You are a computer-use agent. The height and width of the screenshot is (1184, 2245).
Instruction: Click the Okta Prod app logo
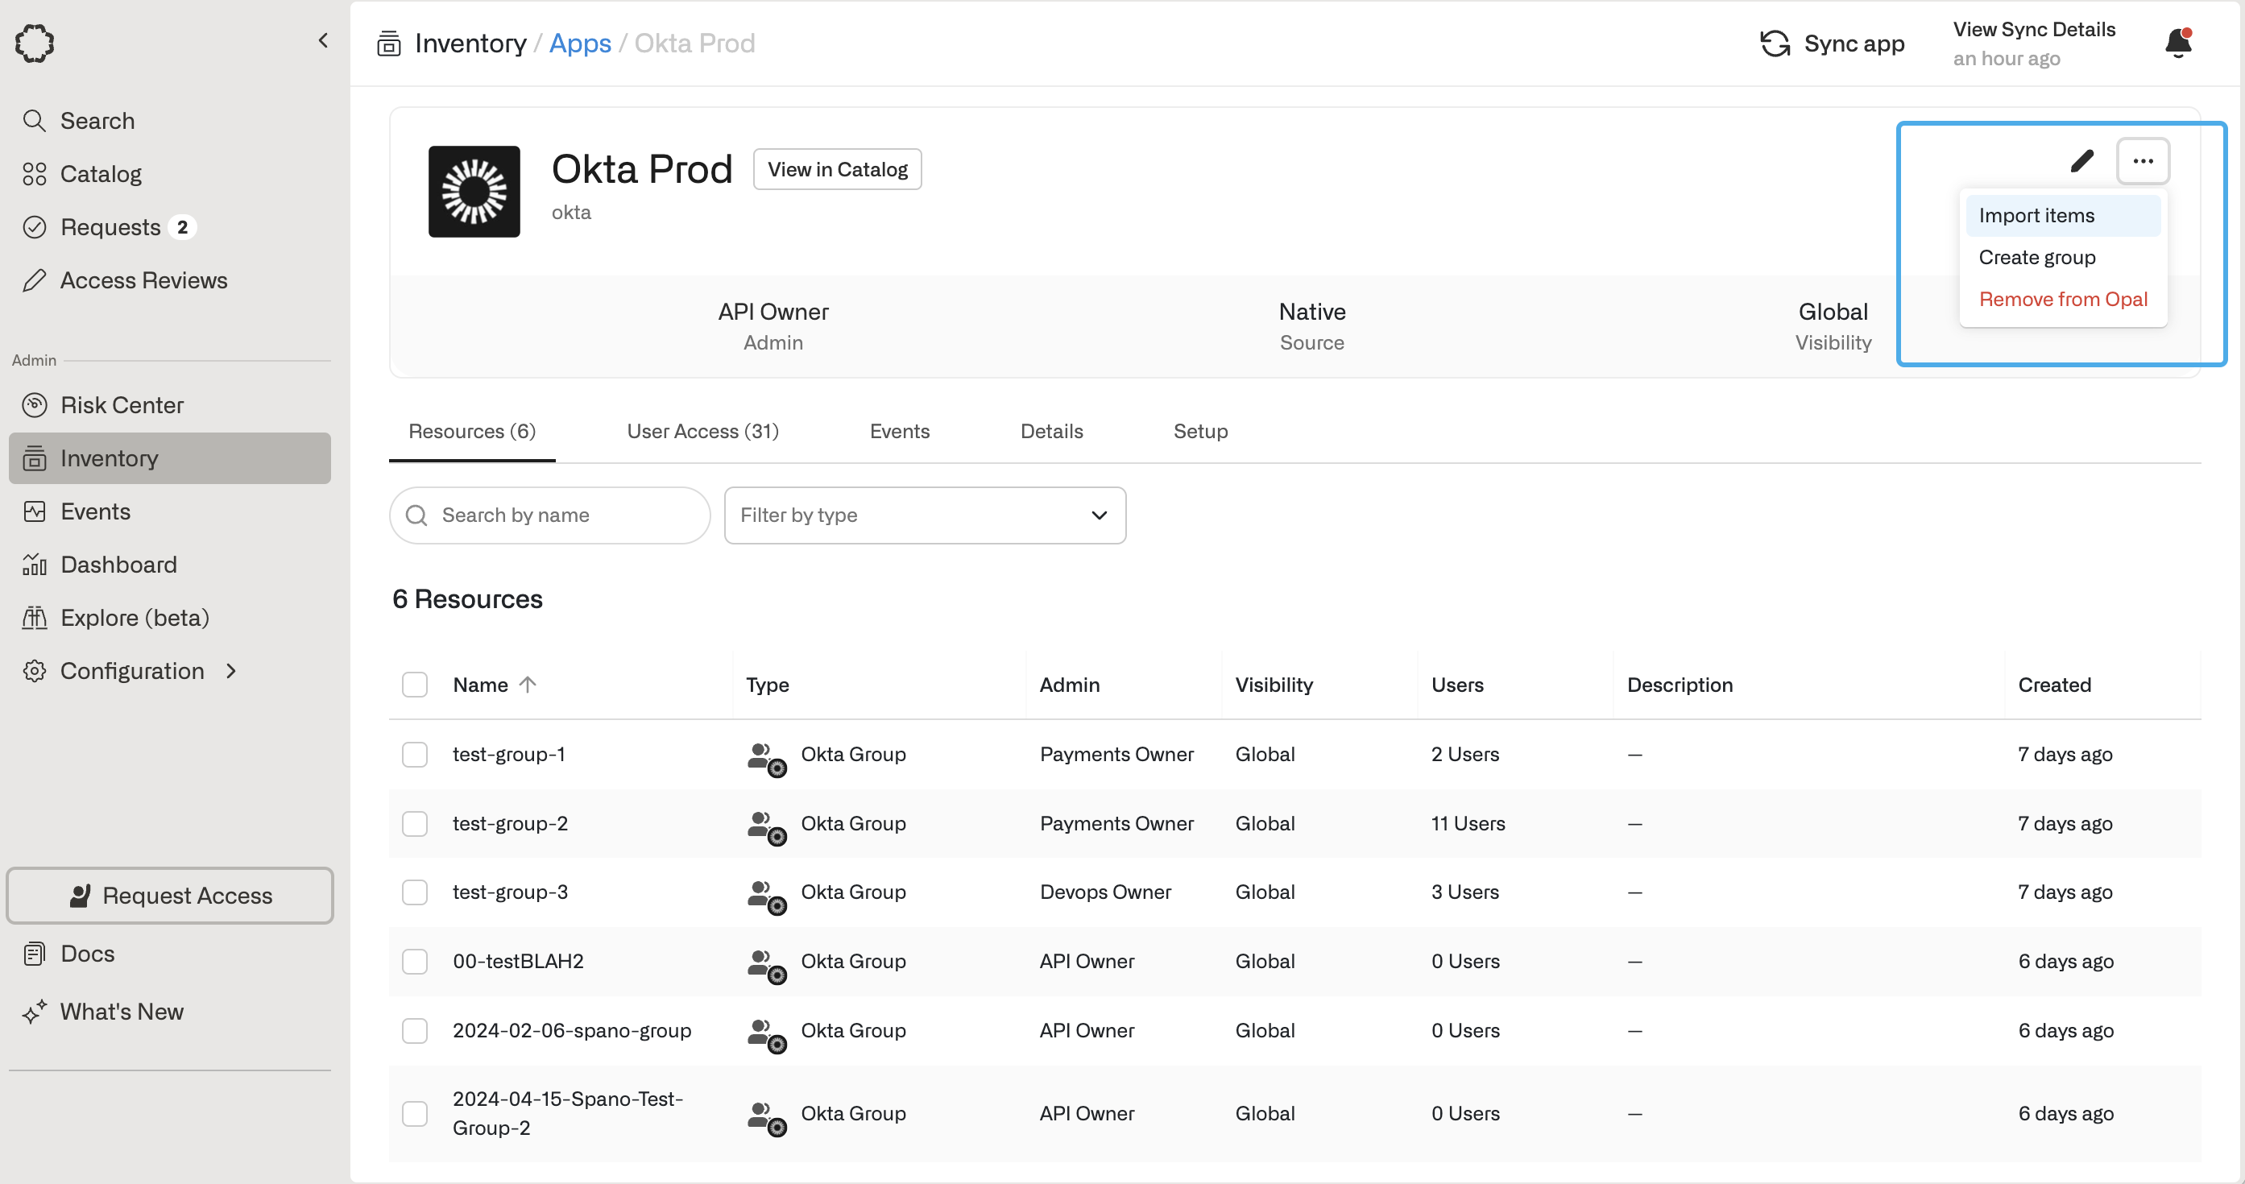click(x=474, y=192)
